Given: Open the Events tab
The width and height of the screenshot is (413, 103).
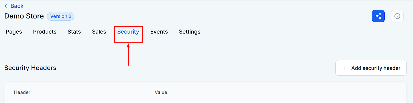Looking at the screenshot, I should 159,32.
